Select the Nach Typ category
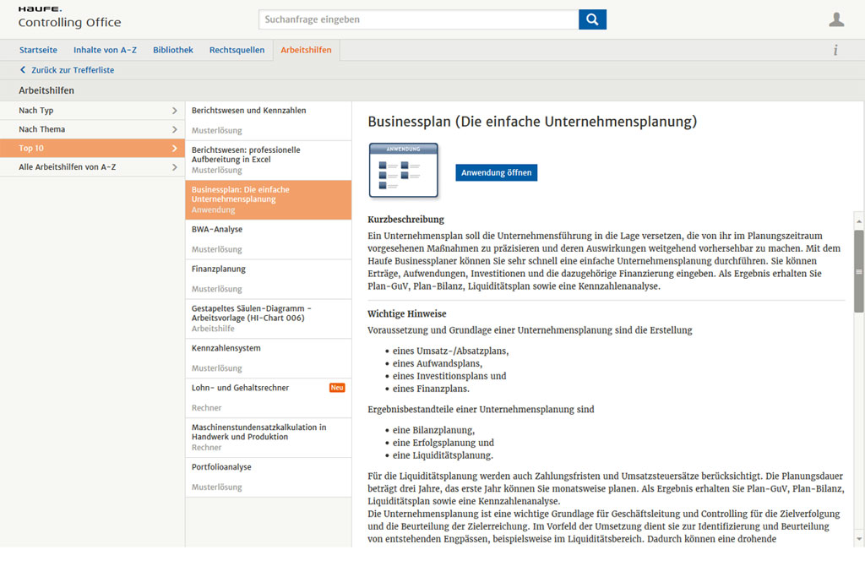The image size is (865, 566). [x=92, y=111]
